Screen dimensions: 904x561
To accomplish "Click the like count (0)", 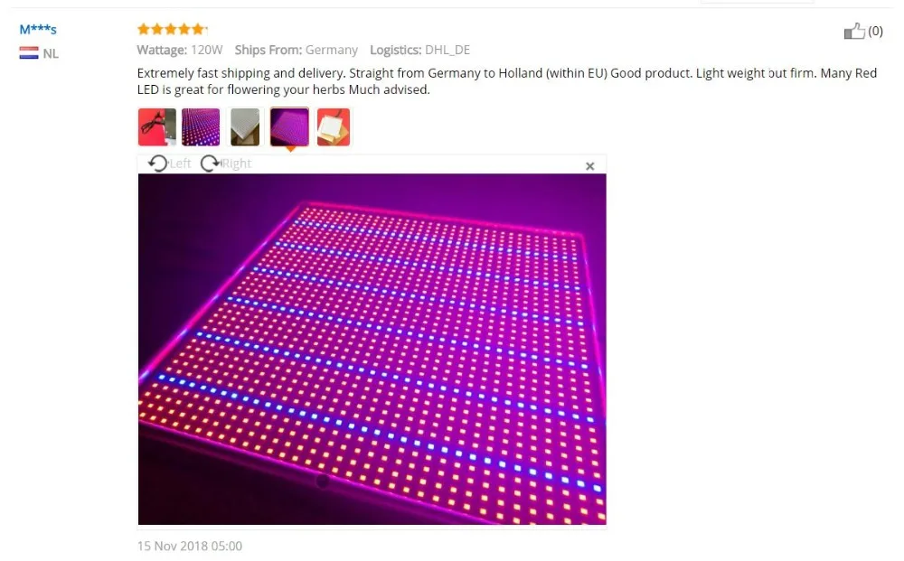I will [x=875, y=31].
